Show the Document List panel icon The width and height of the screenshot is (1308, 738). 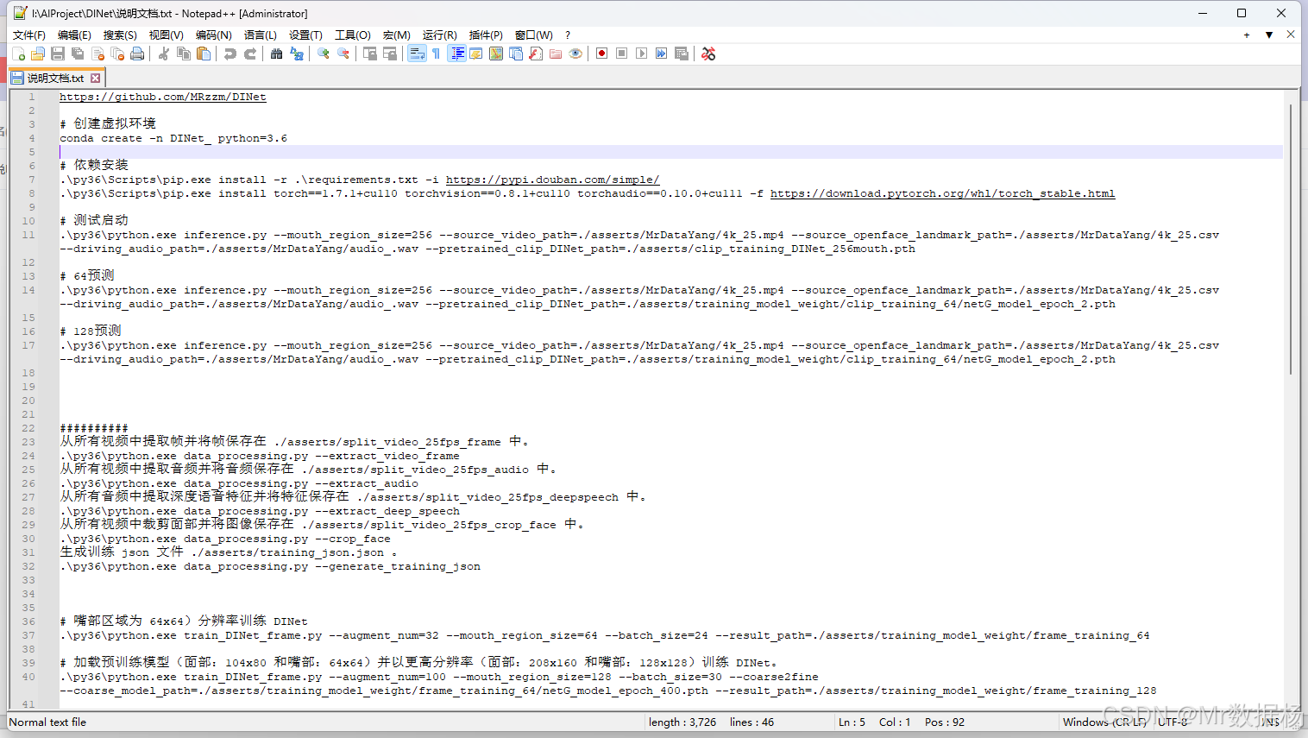tap(516, 54)
